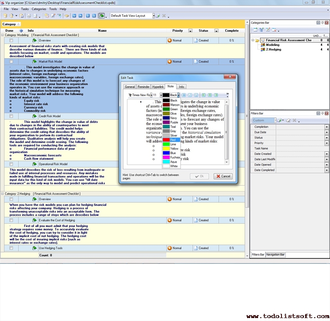This screenshot has width=330, height=321.
Task: Click the Bold button in note toolbar
Action: (184, 95)
